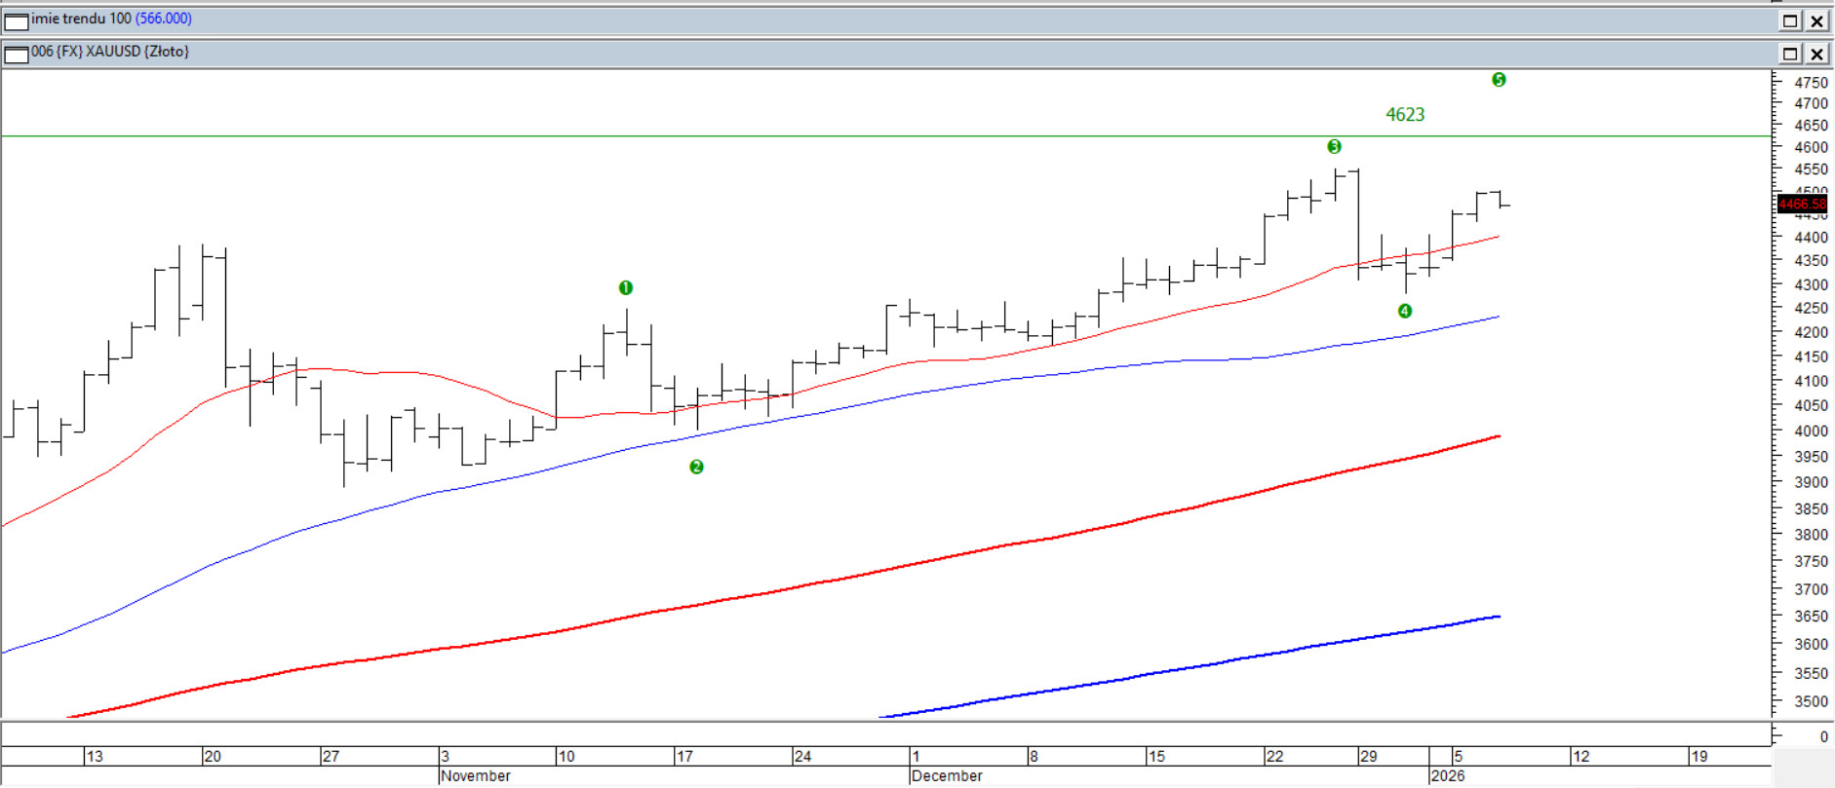The width and height of the screenshot is (1835, 788).
Task: Close the XAUUSD Złoto chart pane
Action: (x=1817, y=54)
